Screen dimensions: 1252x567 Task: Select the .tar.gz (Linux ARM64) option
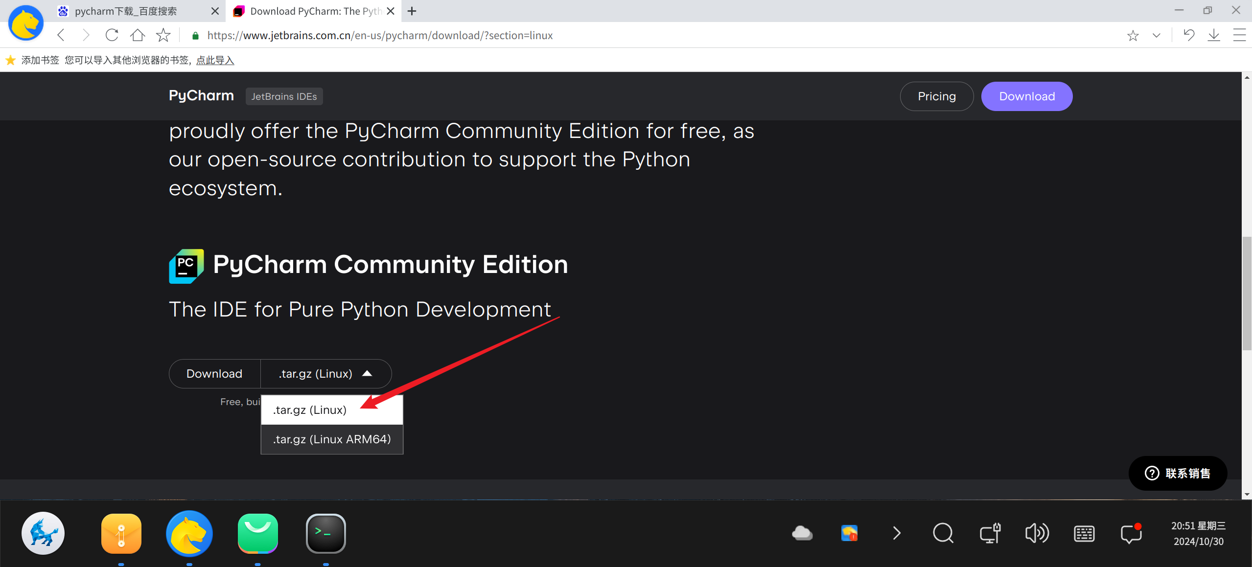[332, 439]
